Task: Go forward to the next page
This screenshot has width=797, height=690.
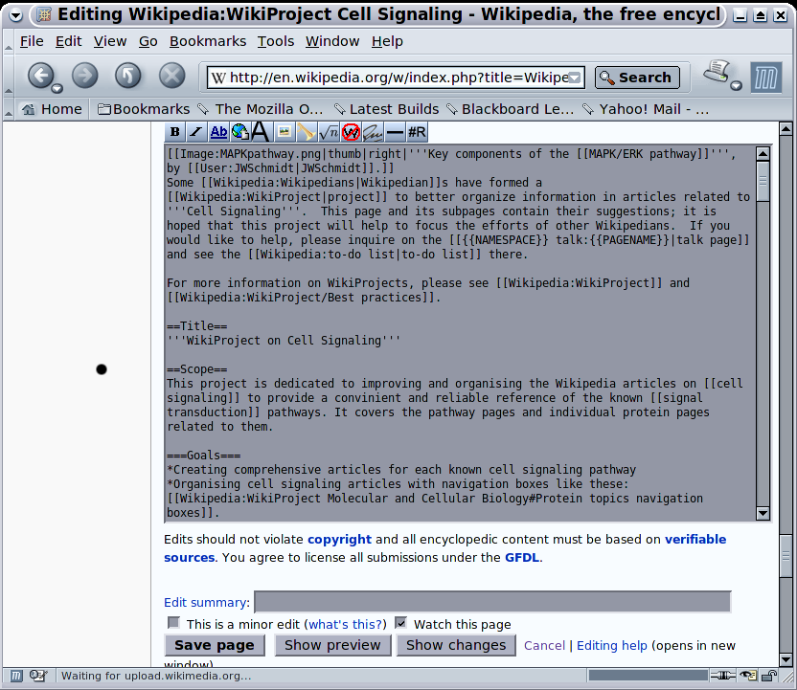Action: (84, 76)
